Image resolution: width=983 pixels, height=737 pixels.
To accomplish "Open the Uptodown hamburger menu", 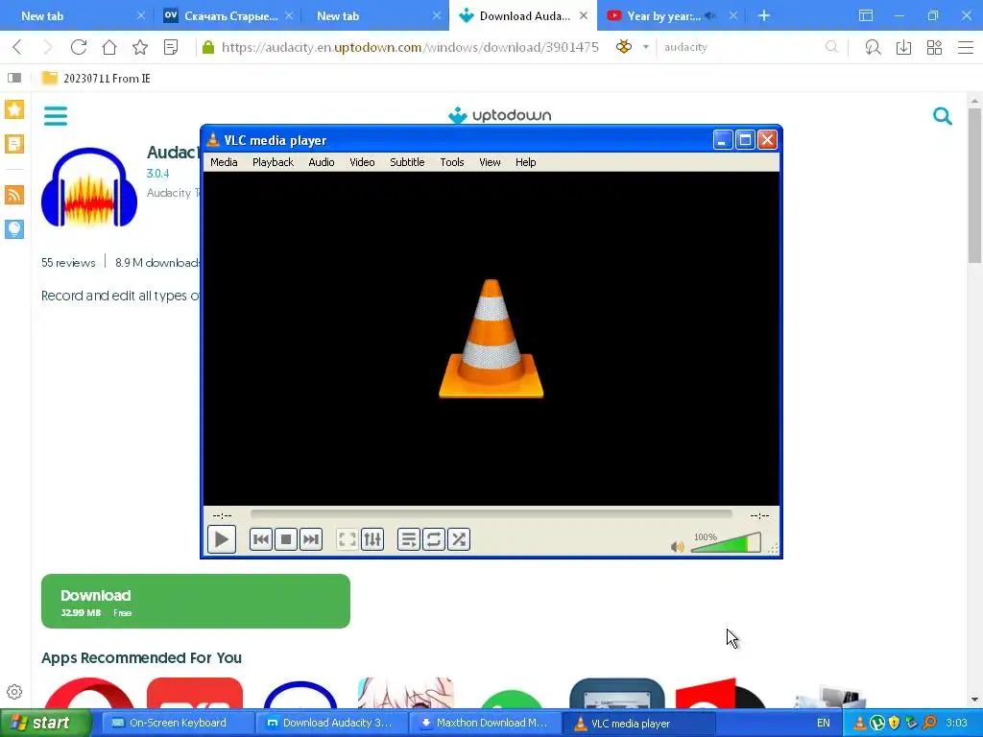I will (55, 116).
